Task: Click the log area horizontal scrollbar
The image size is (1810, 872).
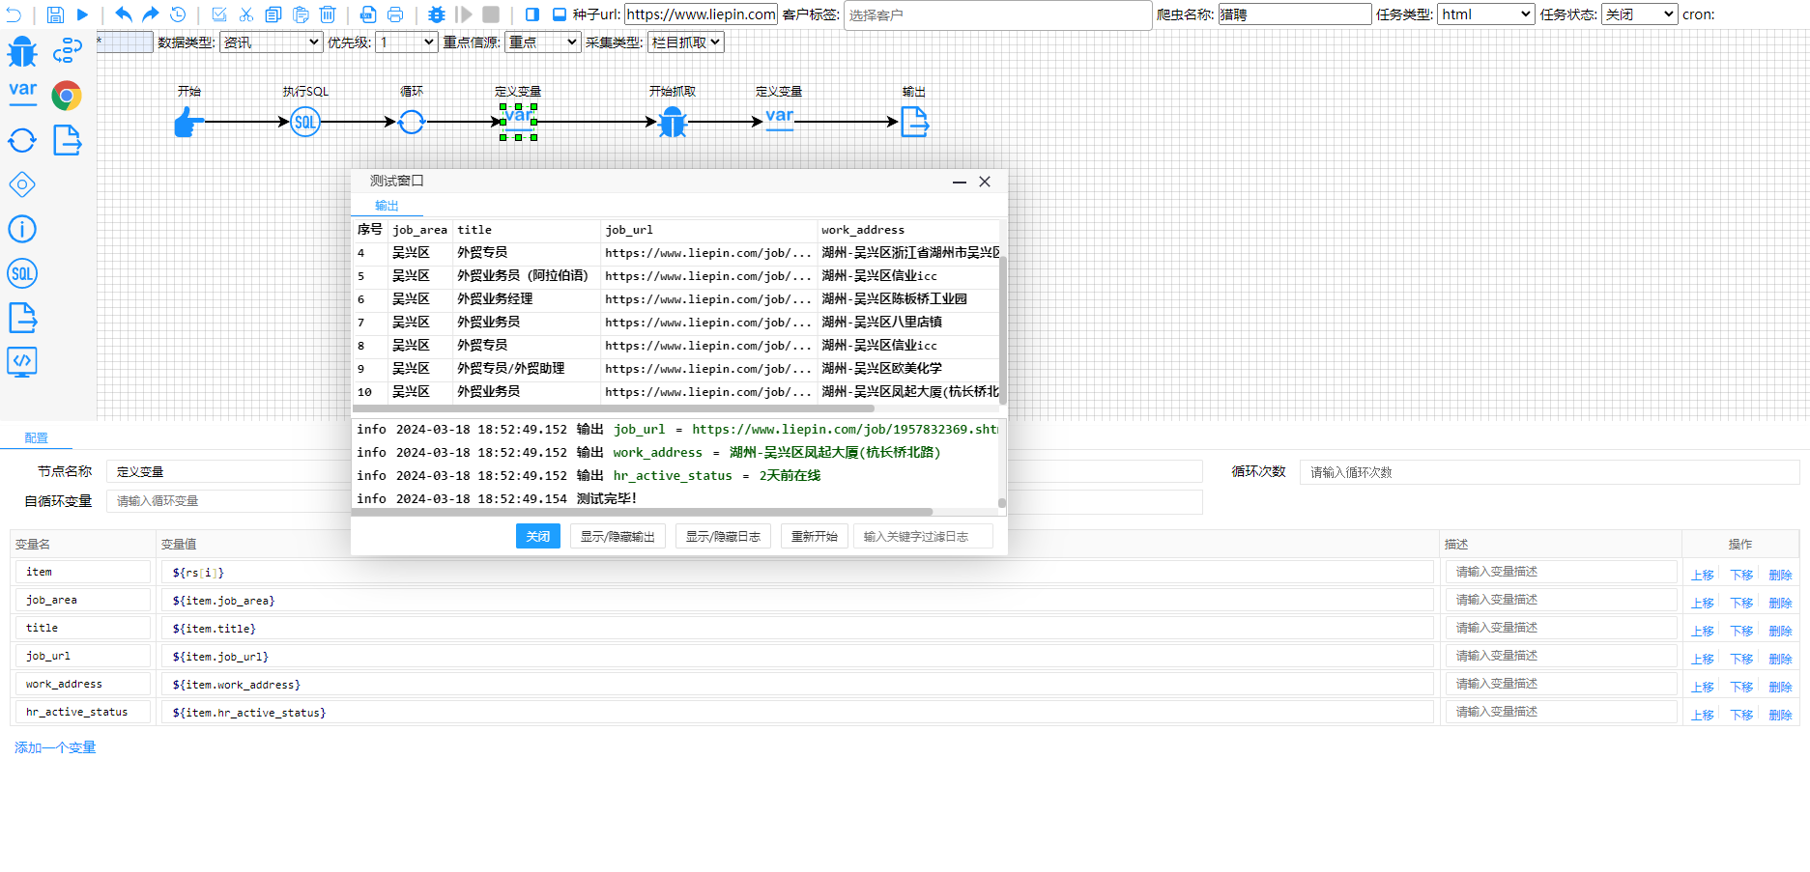Action: tap(643, 512)
